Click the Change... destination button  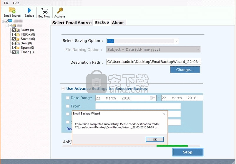point(185,70)
